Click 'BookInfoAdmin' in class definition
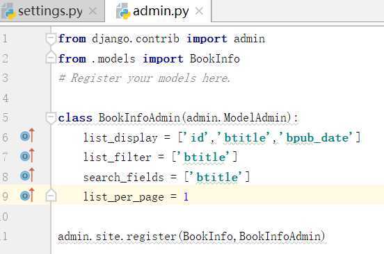Image resolution: width=384 pixels, height=254 pixels. click(139, 118)
